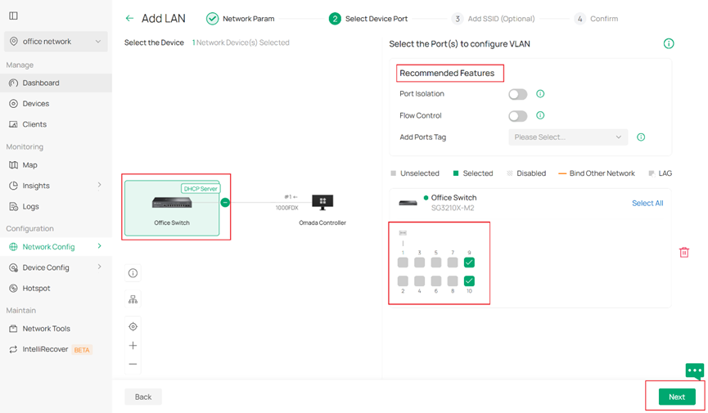Open topology info icon
The width and height of the screenshot is (708, 413).
[x=133, y=273]
